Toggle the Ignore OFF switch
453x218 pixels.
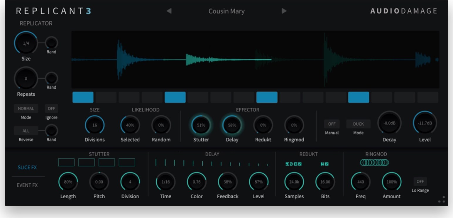[x=51, y=109]
